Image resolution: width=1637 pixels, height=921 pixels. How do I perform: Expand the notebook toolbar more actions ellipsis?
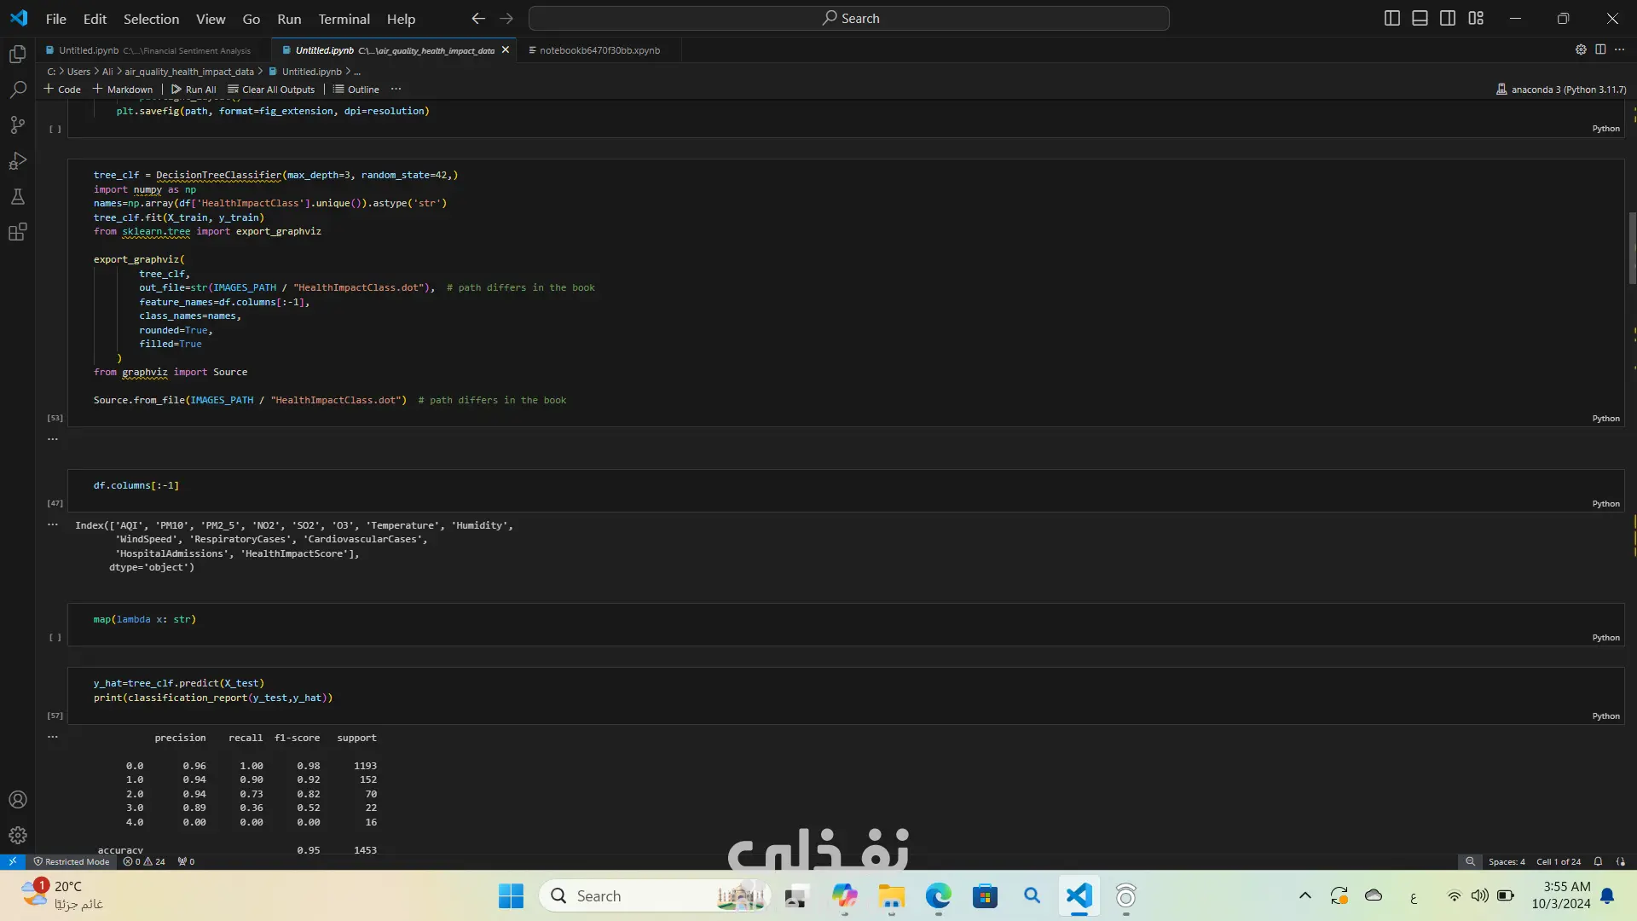[x=396, y=89]
